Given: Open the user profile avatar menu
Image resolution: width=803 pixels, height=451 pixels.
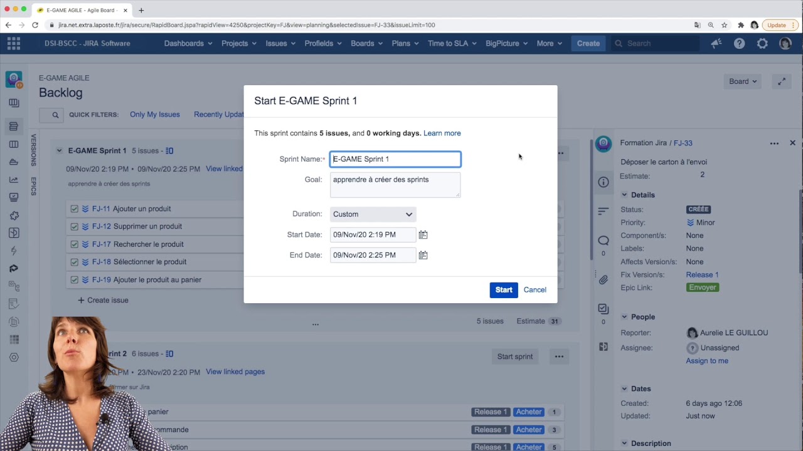Looking at the screenshot, I should pyautogui.click(x=785, y=43).
